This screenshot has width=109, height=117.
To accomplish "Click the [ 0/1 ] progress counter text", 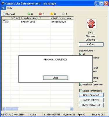I will [x=91, y=32].
